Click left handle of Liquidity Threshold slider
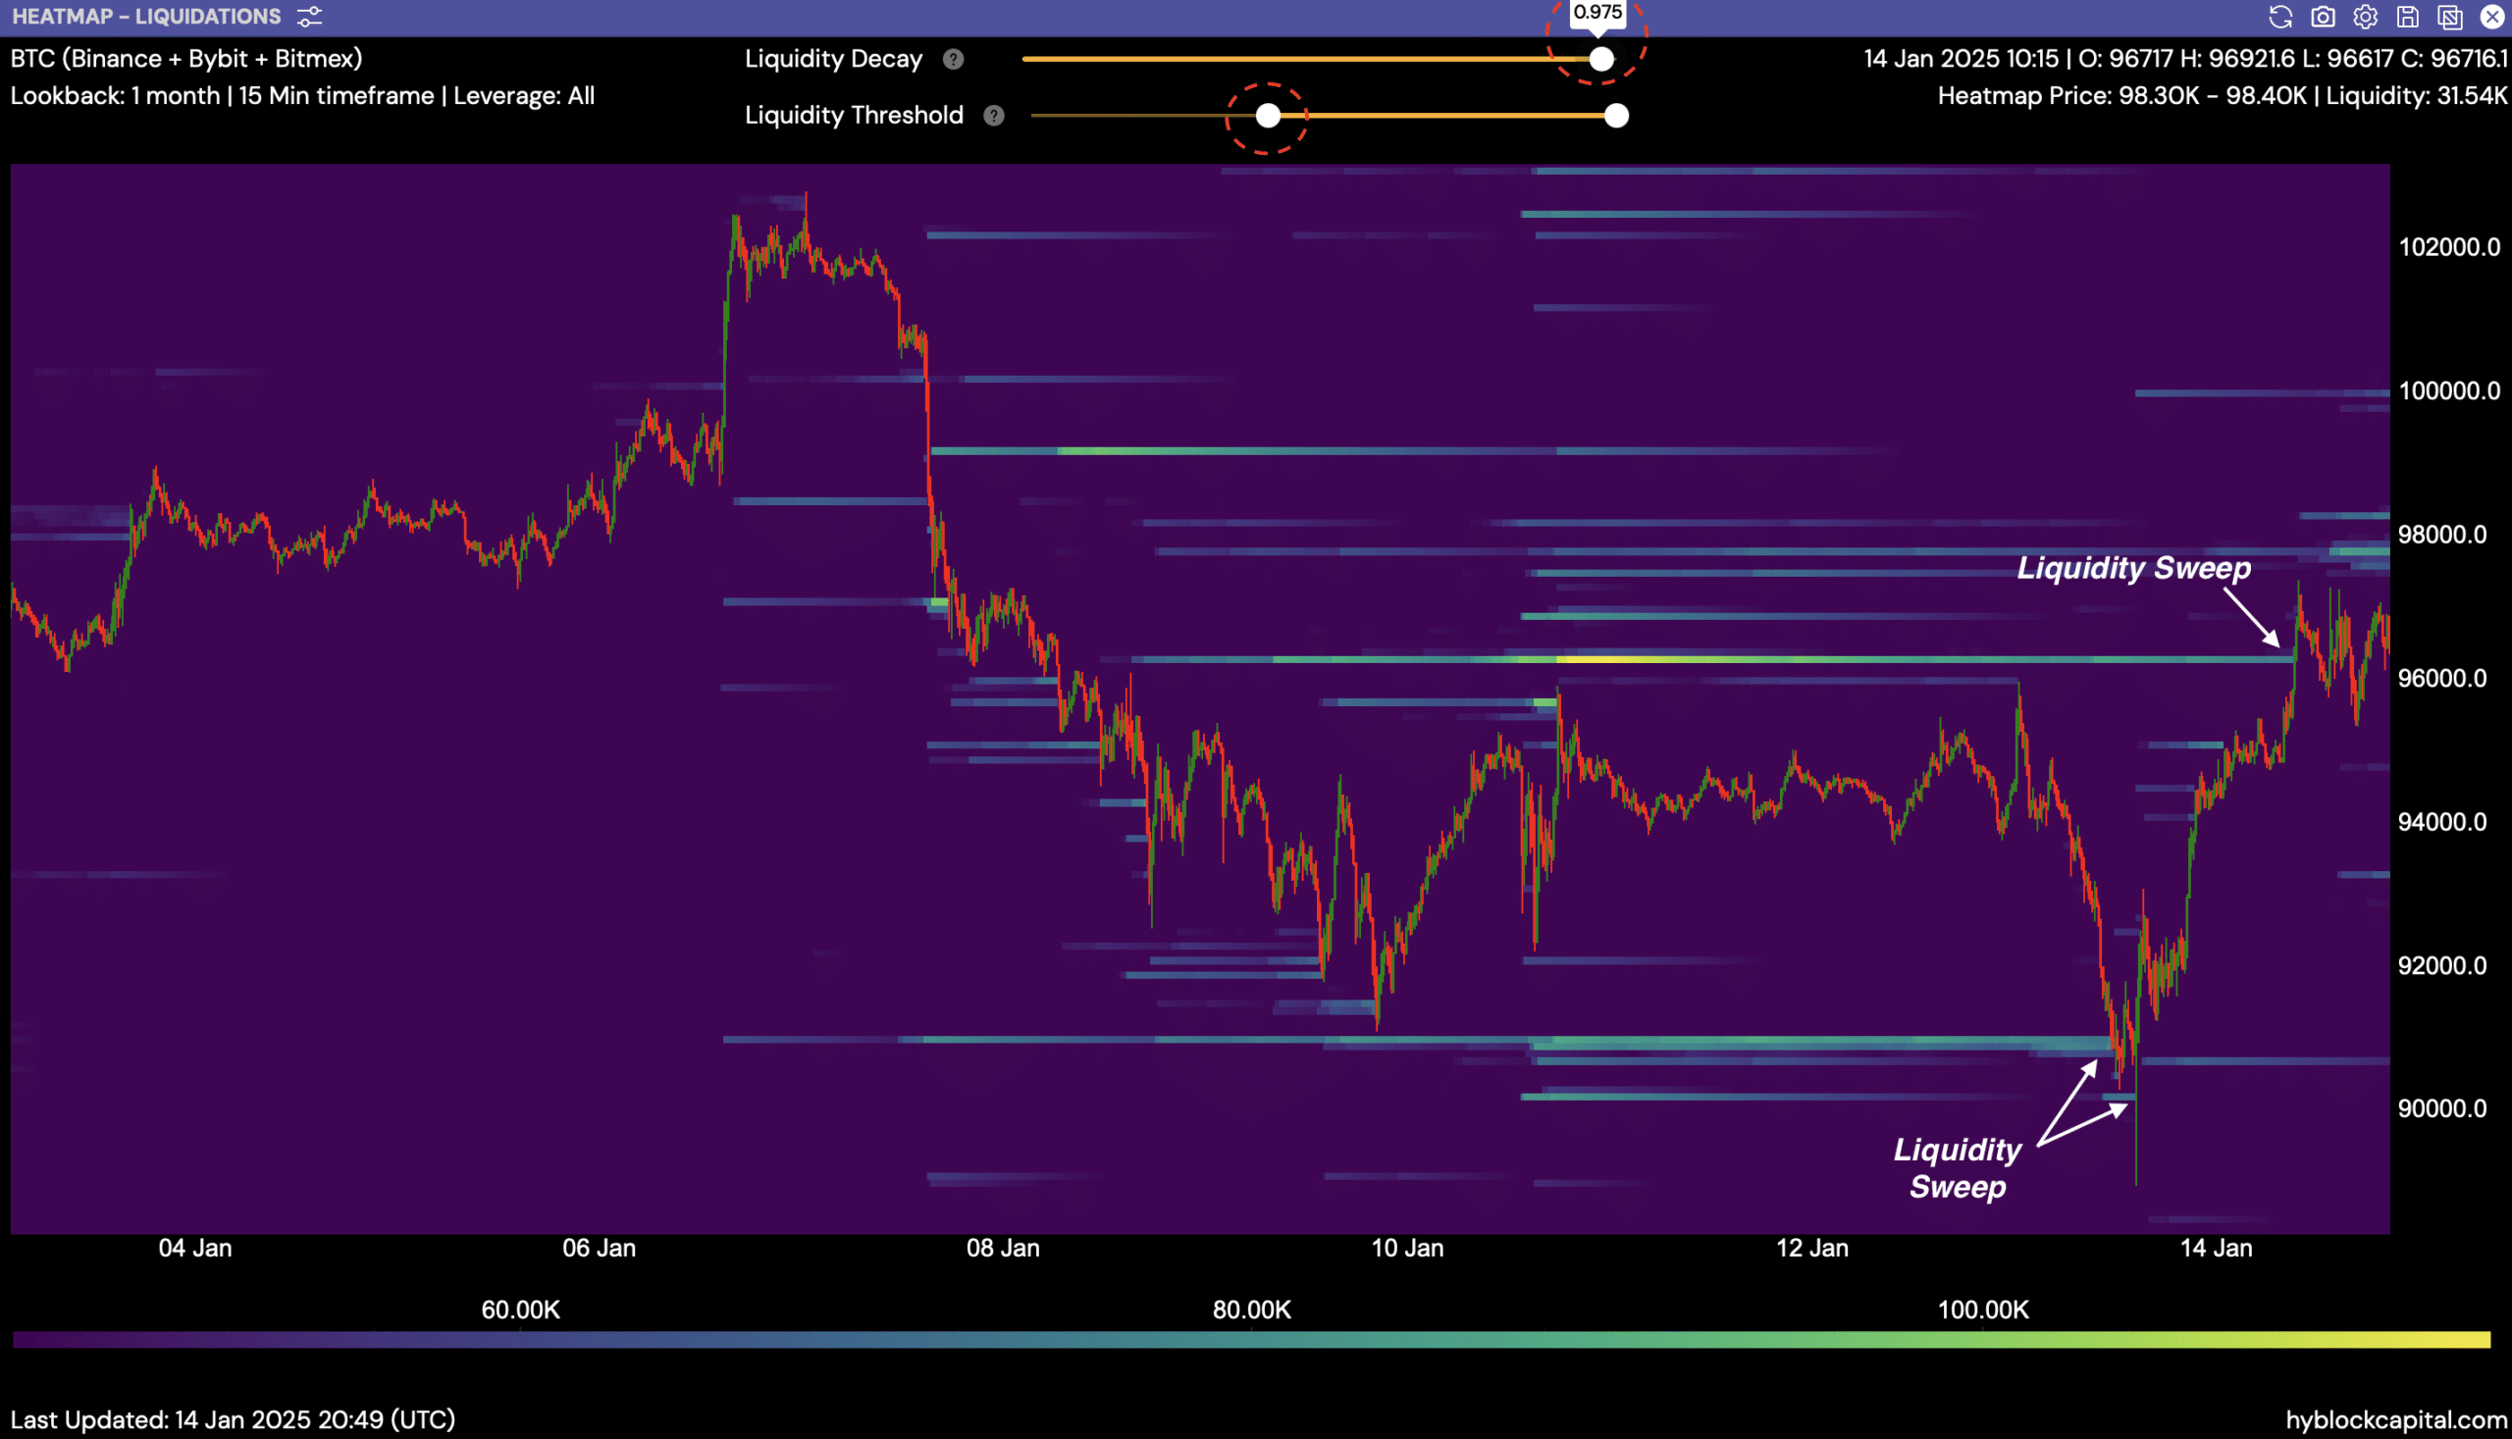The height and width of the screenshot is (1439, 2512). (1268, 116)
